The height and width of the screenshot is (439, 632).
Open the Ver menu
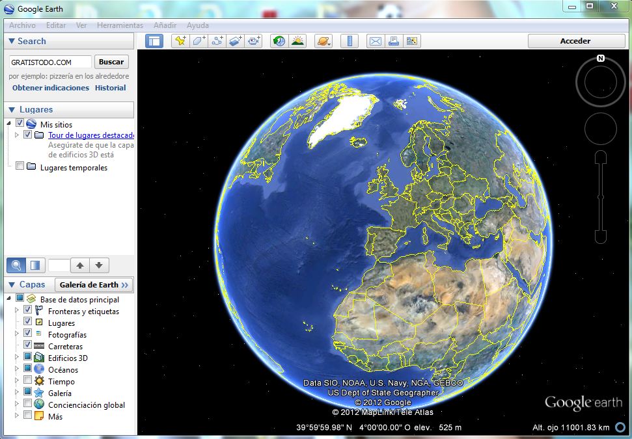pos(81,25)
